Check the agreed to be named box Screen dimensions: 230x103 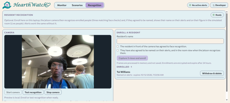(x=118, y=50)
